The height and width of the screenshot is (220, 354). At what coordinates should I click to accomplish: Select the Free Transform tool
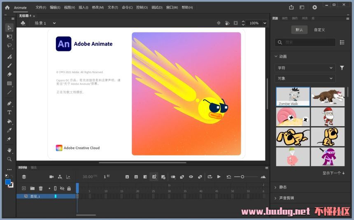(x=9, y=37)
